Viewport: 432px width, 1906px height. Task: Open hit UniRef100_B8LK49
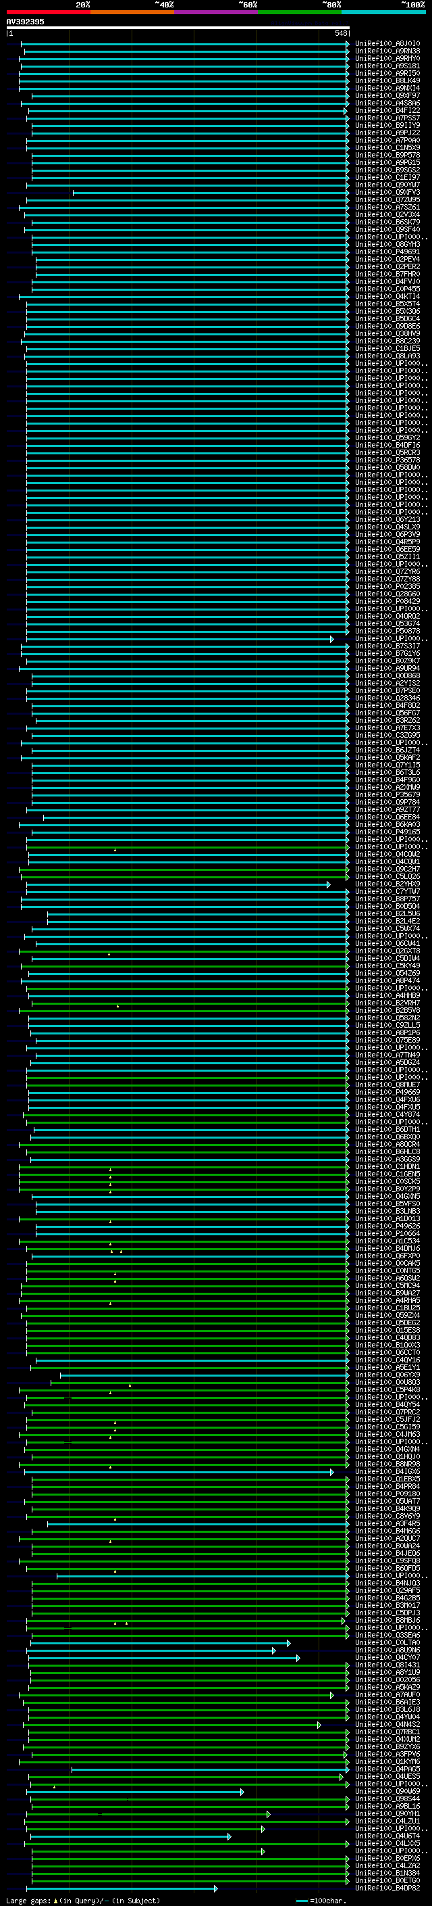[387, 80]
